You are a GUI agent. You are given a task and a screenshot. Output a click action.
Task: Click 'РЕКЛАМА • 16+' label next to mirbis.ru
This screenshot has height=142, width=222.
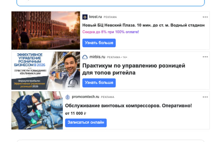coord(117,57)
